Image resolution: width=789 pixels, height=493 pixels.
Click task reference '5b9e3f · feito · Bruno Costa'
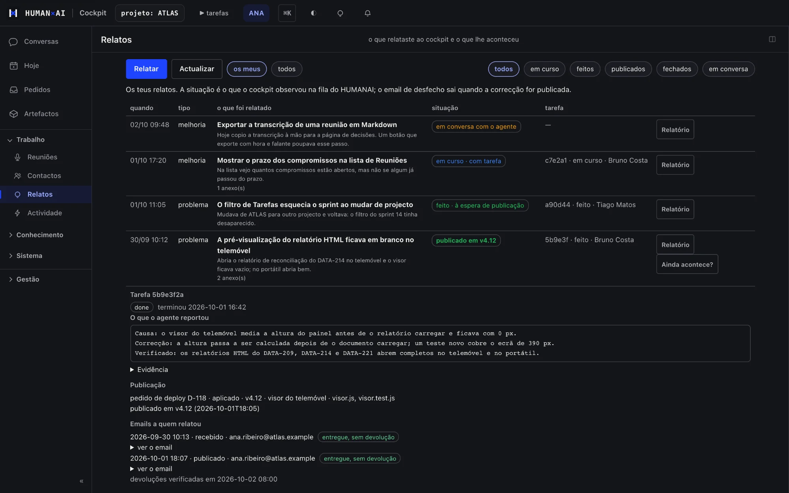[589, 240]
